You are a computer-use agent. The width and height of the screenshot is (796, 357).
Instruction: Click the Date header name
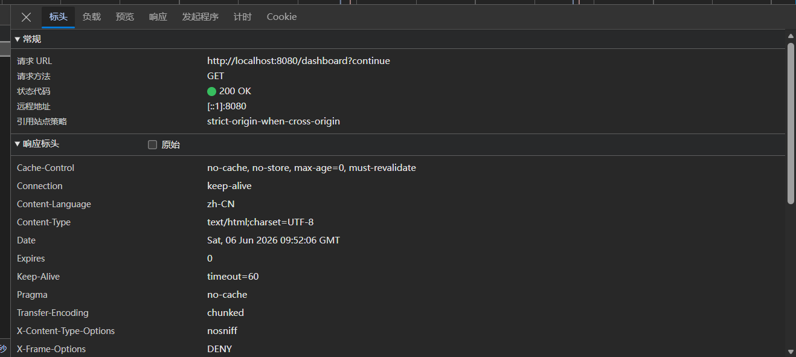point(27,240)
